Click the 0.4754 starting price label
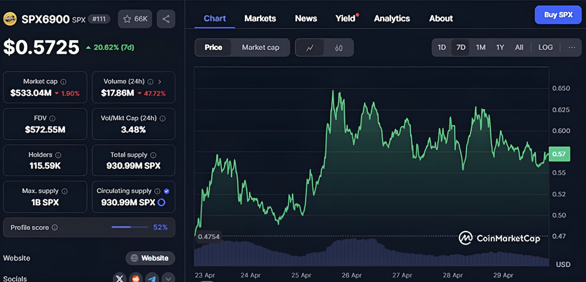This screenshot has height=282, width=586. pos(208,236)
